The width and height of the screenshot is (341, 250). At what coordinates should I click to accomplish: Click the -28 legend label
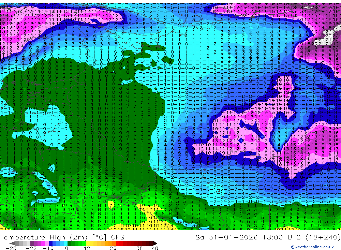pyautogui.click(x=11, y=248)
